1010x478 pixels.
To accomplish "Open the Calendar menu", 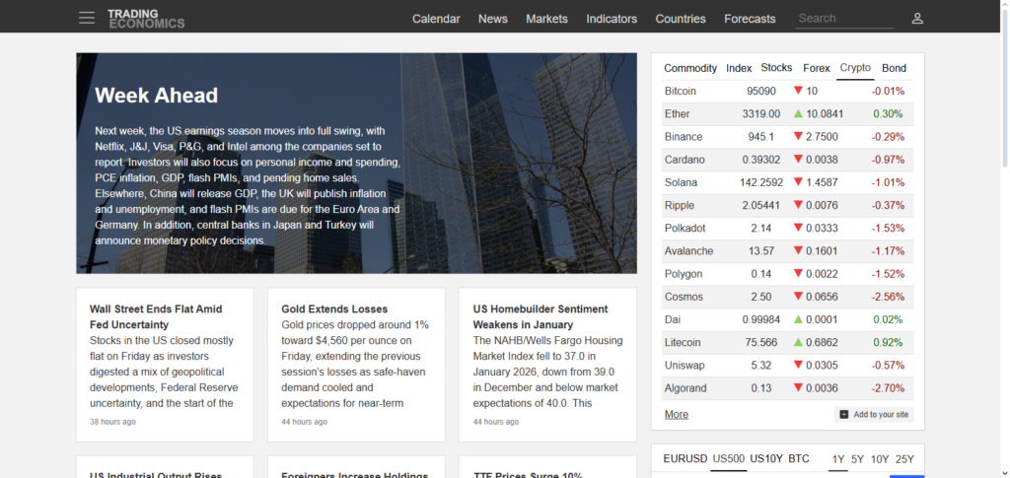I will (436, 19).
